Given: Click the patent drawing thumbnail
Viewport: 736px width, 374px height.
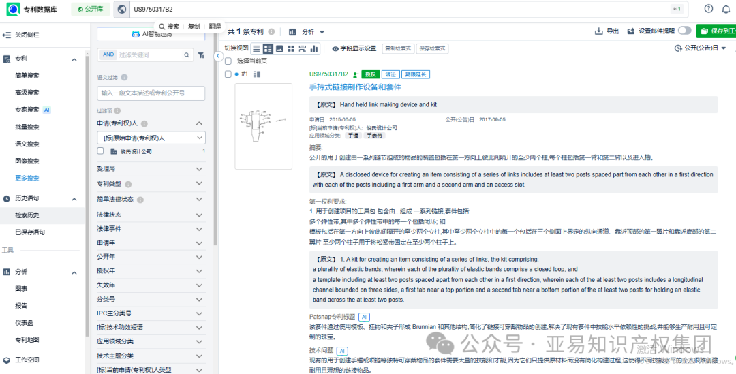Looking at the screenshot, I should click(263, 126).
